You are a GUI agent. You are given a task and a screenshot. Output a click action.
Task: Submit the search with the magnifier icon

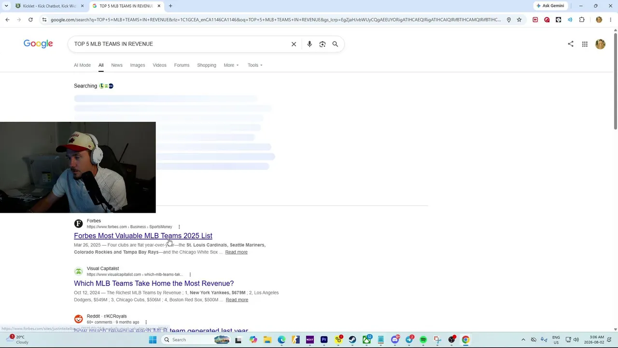pos(335,44)
